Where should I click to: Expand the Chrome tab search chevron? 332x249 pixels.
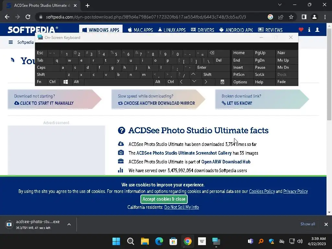coord(280,5)
